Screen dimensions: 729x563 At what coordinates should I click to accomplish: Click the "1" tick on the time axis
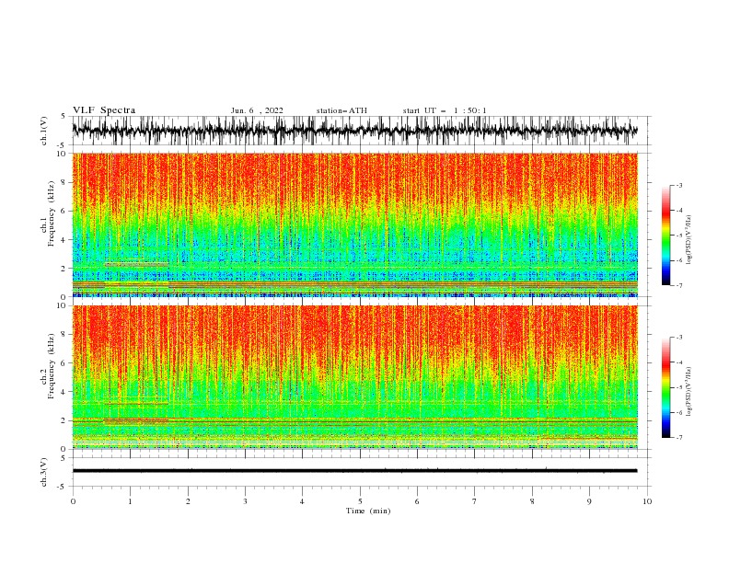coord(130,501)
